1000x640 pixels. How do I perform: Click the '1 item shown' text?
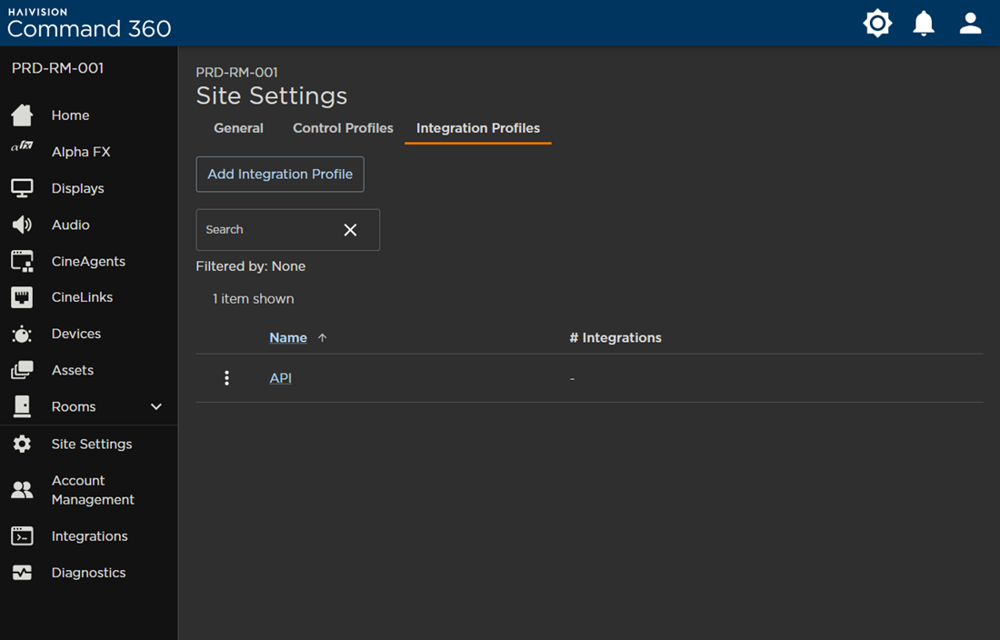click(254, 299)
